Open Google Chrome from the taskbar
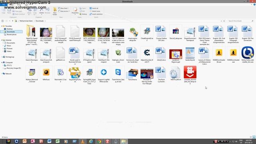 point(99,141)
